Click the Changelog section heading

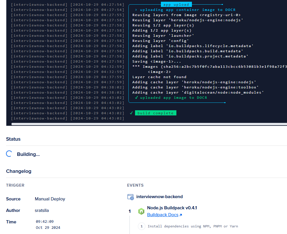19,171
